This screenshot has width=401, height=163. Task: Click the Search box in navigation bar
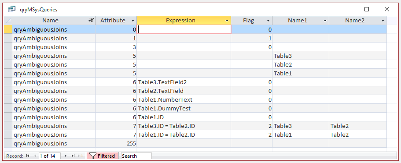click(x=136, y=156)
